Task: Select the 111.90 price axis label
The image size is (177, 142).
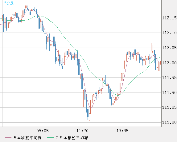Action: [169, 93]
